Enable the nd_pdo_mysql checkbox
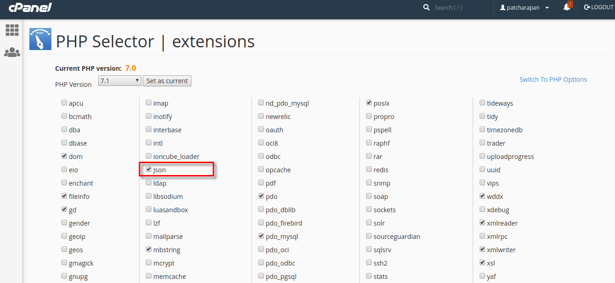The height and width of the screenshot is (283, 615). tap(261, 103)
